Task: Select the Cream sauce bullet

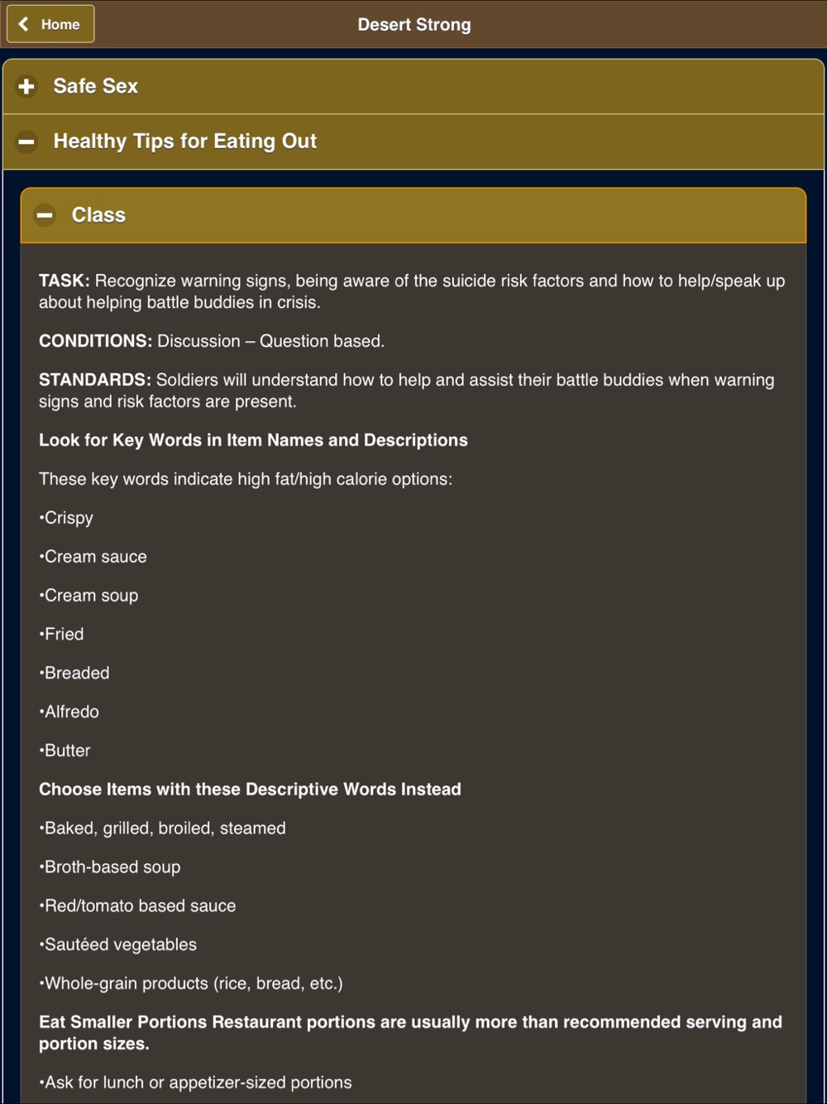Action: (93, 557)
